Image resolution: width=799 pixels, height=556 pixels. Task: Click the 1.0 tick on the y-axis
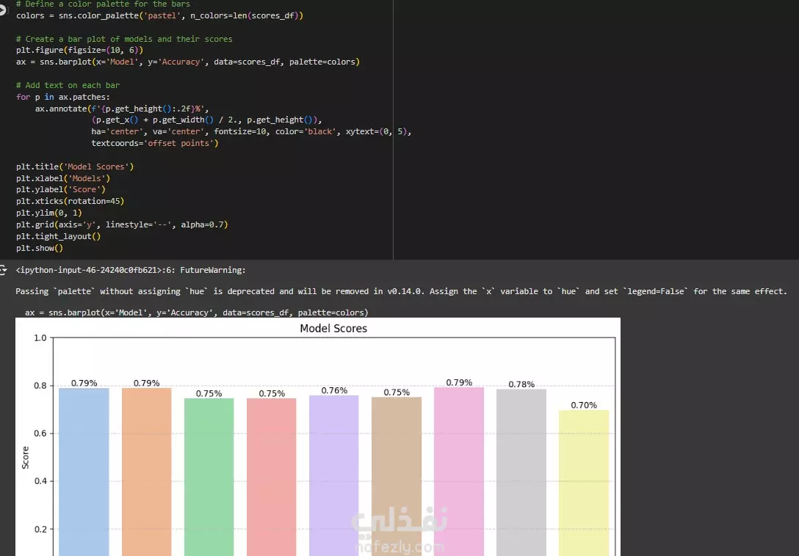pyautogui.click(x=40, y=337)
